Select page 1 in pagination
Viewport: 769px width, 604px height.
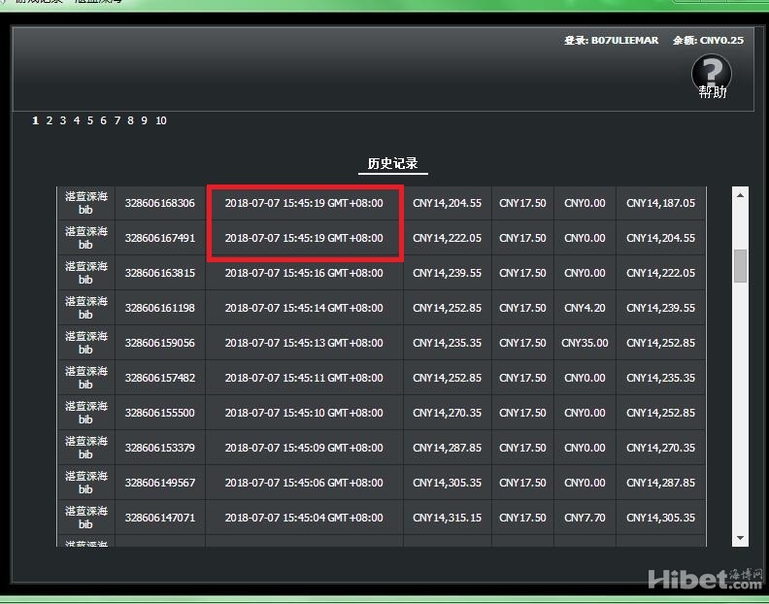point(35,120)
